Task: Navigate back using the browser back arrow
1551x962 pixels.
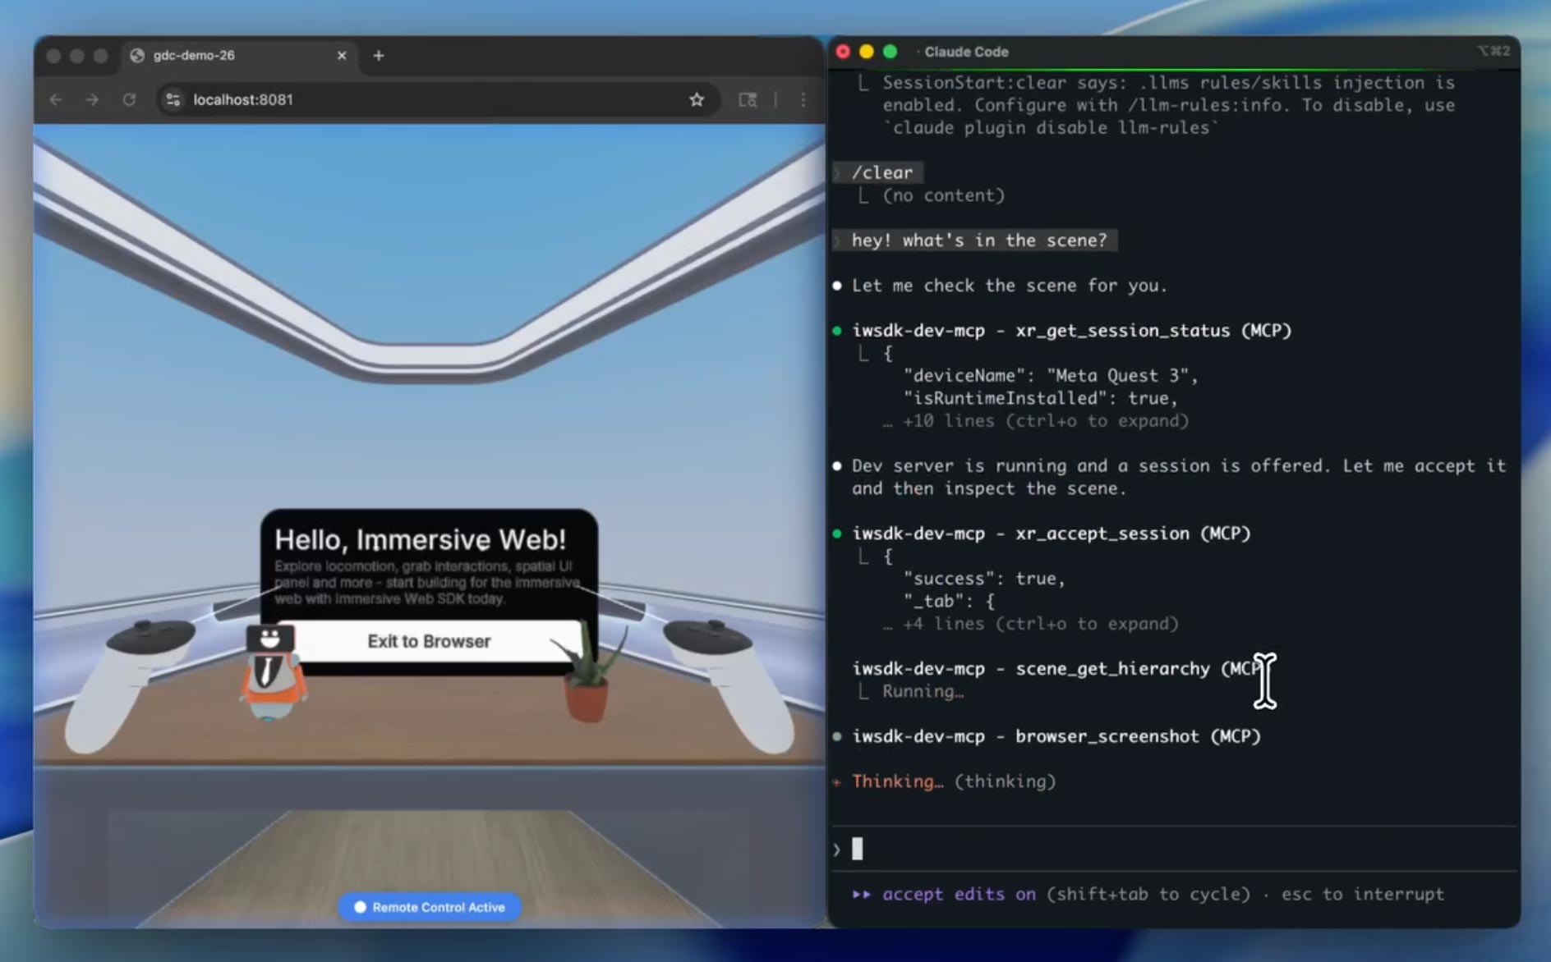Action: pyautogui.click(x=55, y=99)
